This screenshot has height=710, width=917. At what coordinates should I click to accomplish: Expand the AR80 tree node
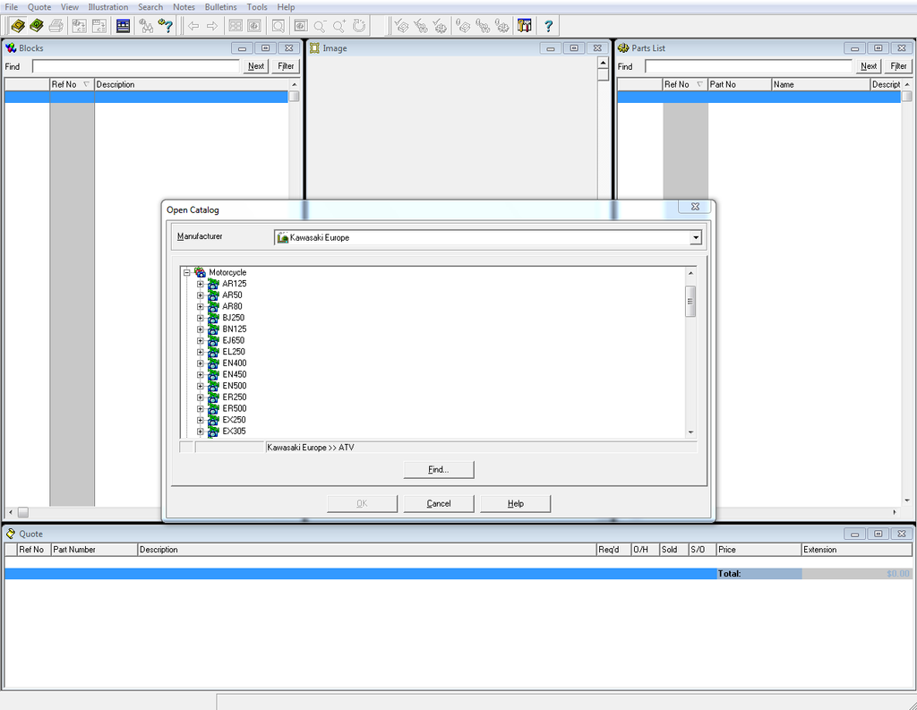tap(200, 306)
